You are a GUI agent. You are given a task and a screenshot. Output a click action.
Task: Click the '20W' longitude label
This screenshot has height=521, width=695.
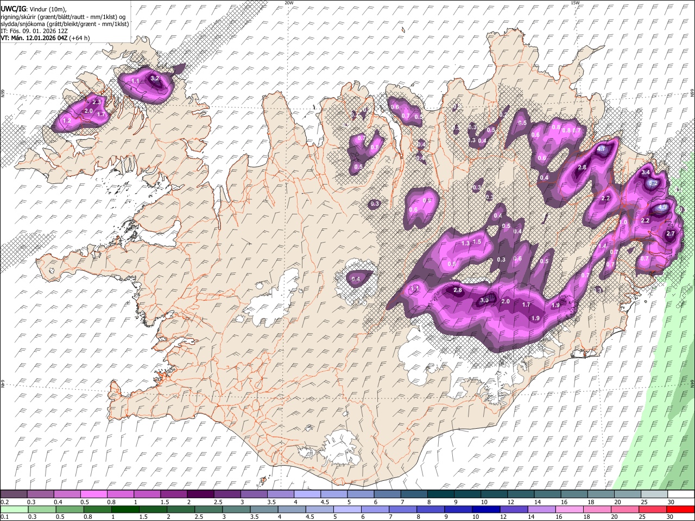point(289,3)
